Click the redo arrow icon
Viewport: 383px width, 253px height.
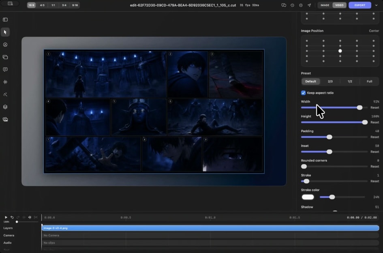pyautogui.click(x=18, y=217)
